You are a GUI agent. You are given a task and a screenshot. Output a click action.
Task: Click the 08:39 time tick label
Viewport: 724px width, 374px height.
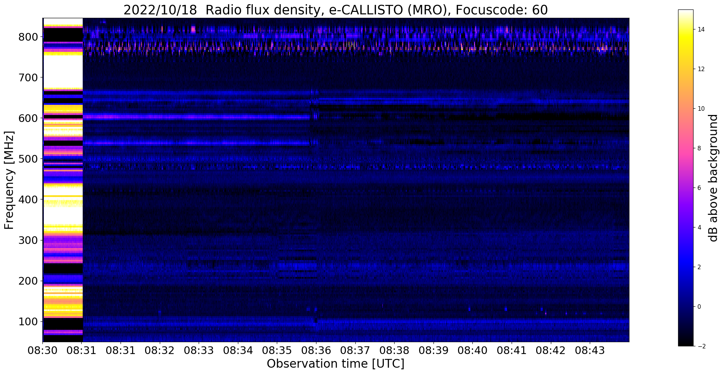433,351
